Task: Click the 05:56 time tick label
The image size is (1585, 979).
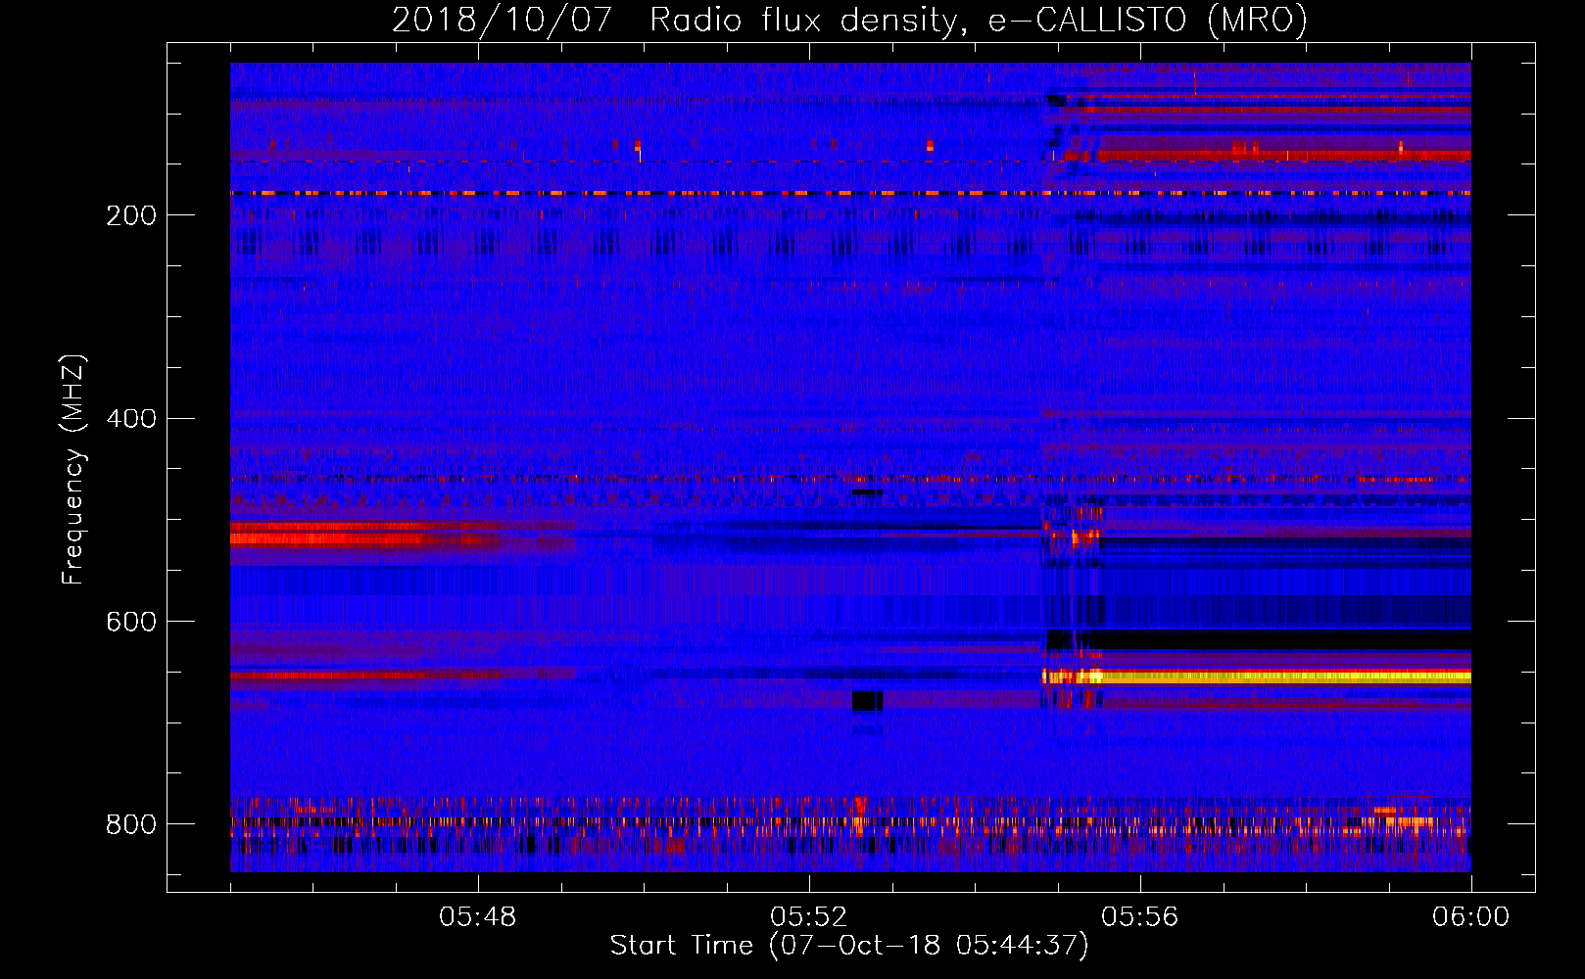Action: point(1140,917)
